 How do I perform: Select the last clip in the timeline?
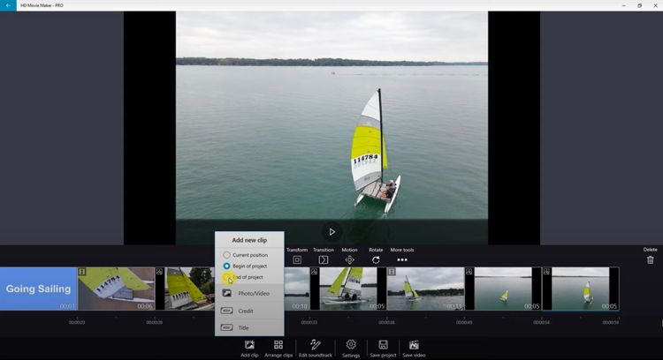581,289
